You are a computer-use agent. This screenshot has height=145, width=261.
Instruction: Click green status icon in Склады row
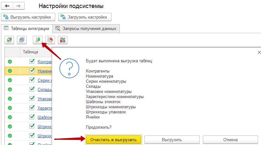(x=10, y=89)
